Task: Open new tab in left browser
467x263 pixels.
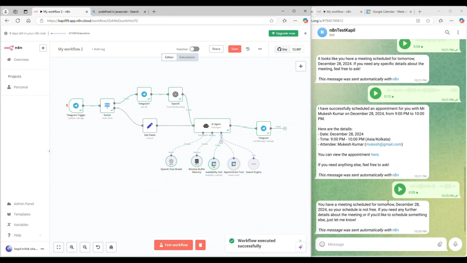Action: [154, 12]
